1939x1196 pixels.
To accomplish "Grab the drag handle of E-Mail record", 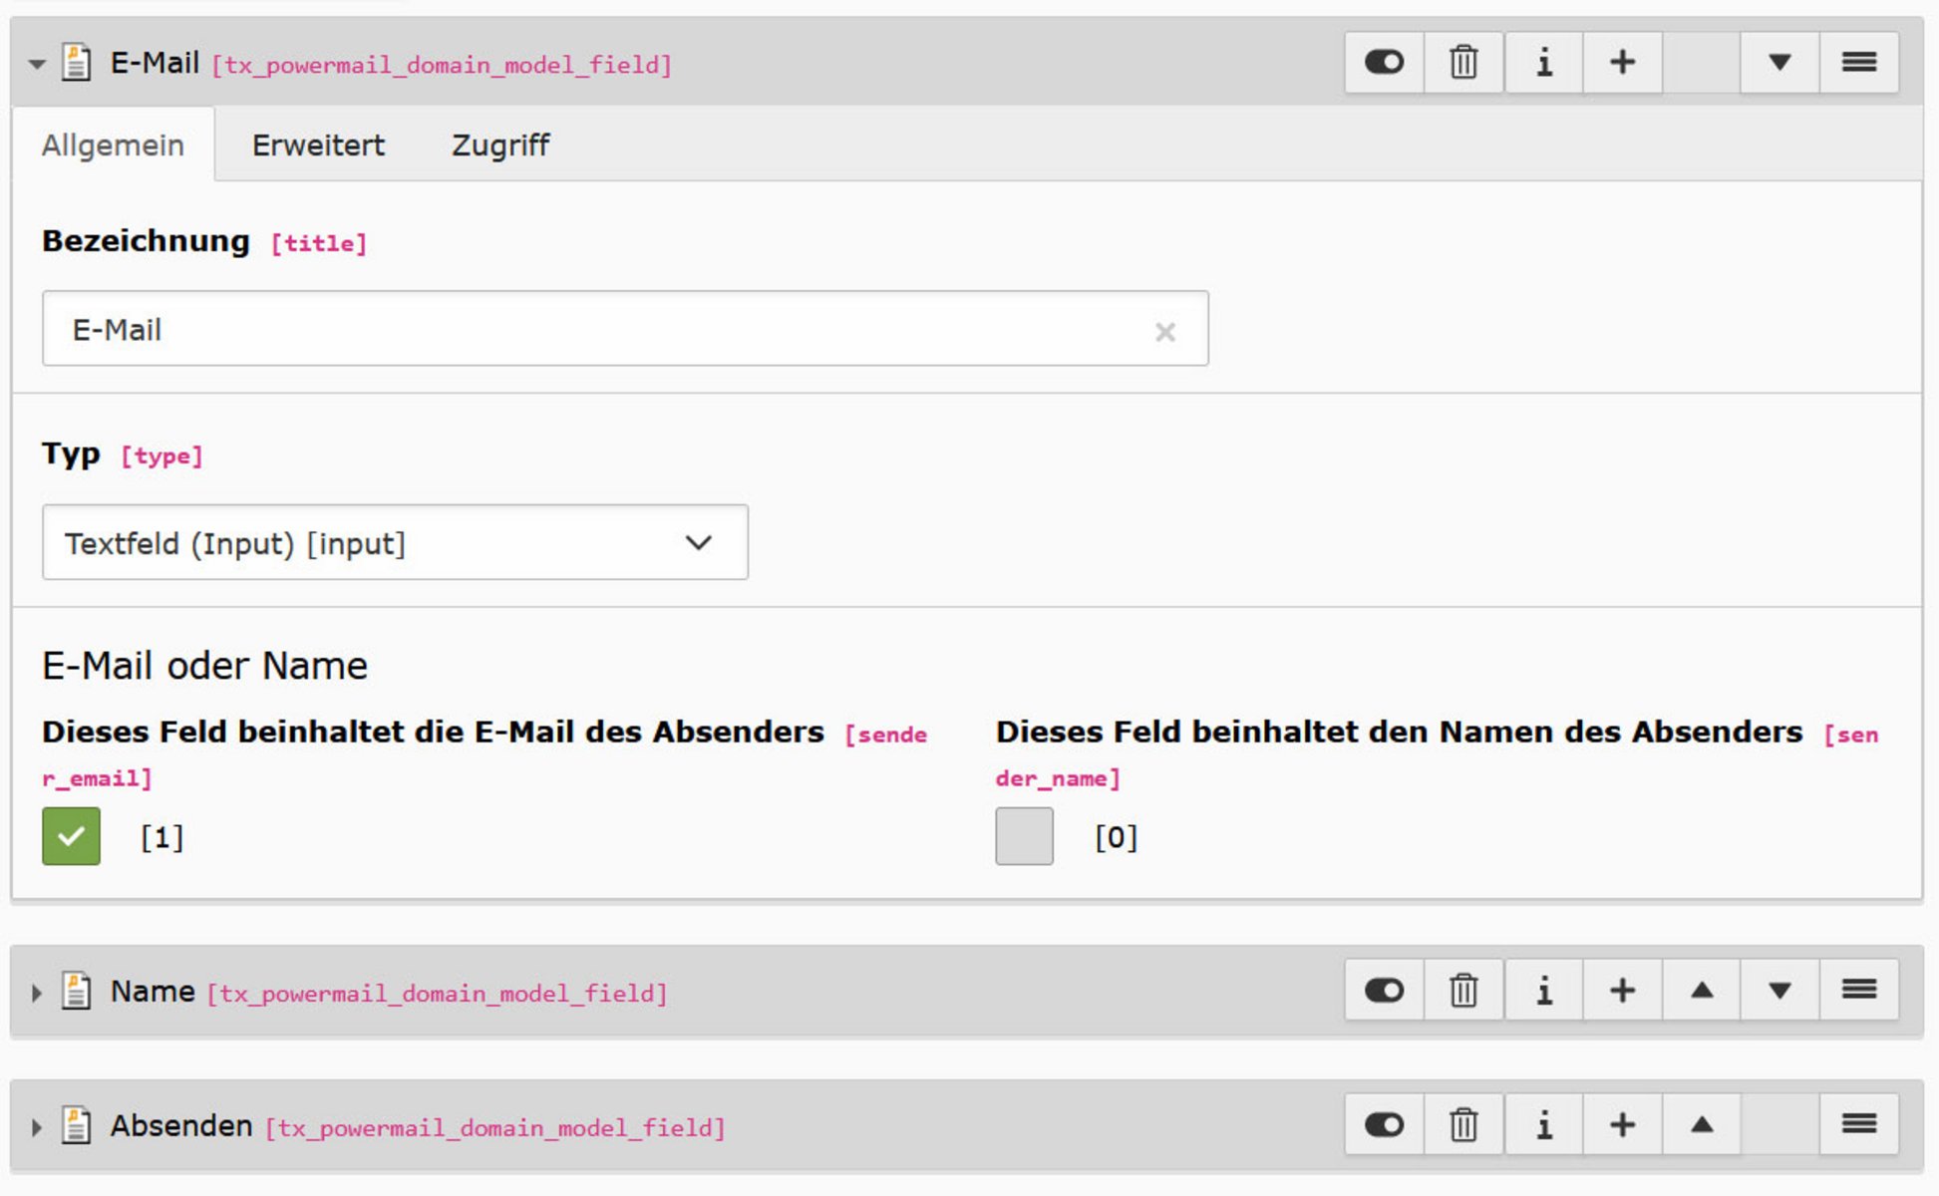I will coord(1858,63).
